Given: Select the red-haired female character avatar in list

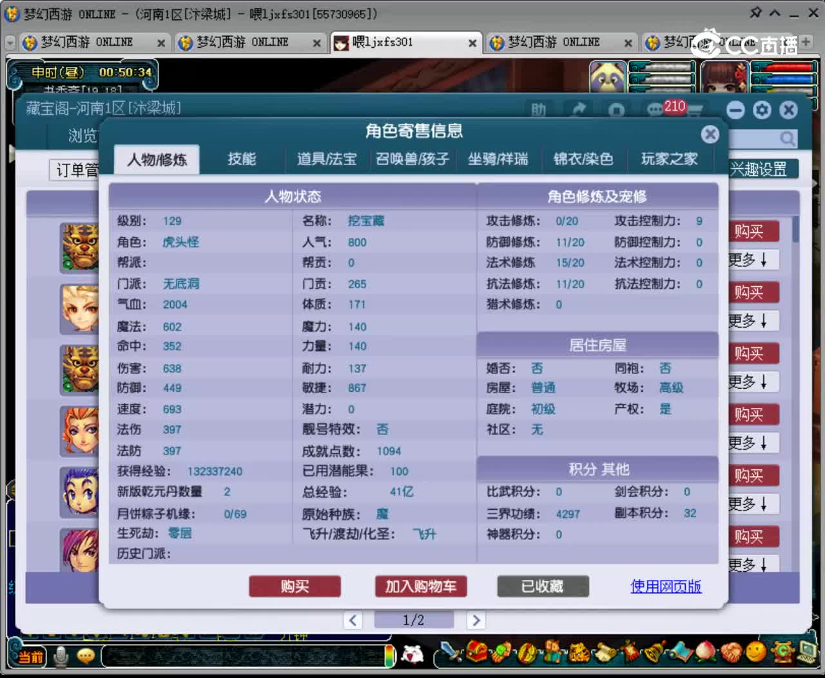Looking at the screenshot, I should 79,431.
